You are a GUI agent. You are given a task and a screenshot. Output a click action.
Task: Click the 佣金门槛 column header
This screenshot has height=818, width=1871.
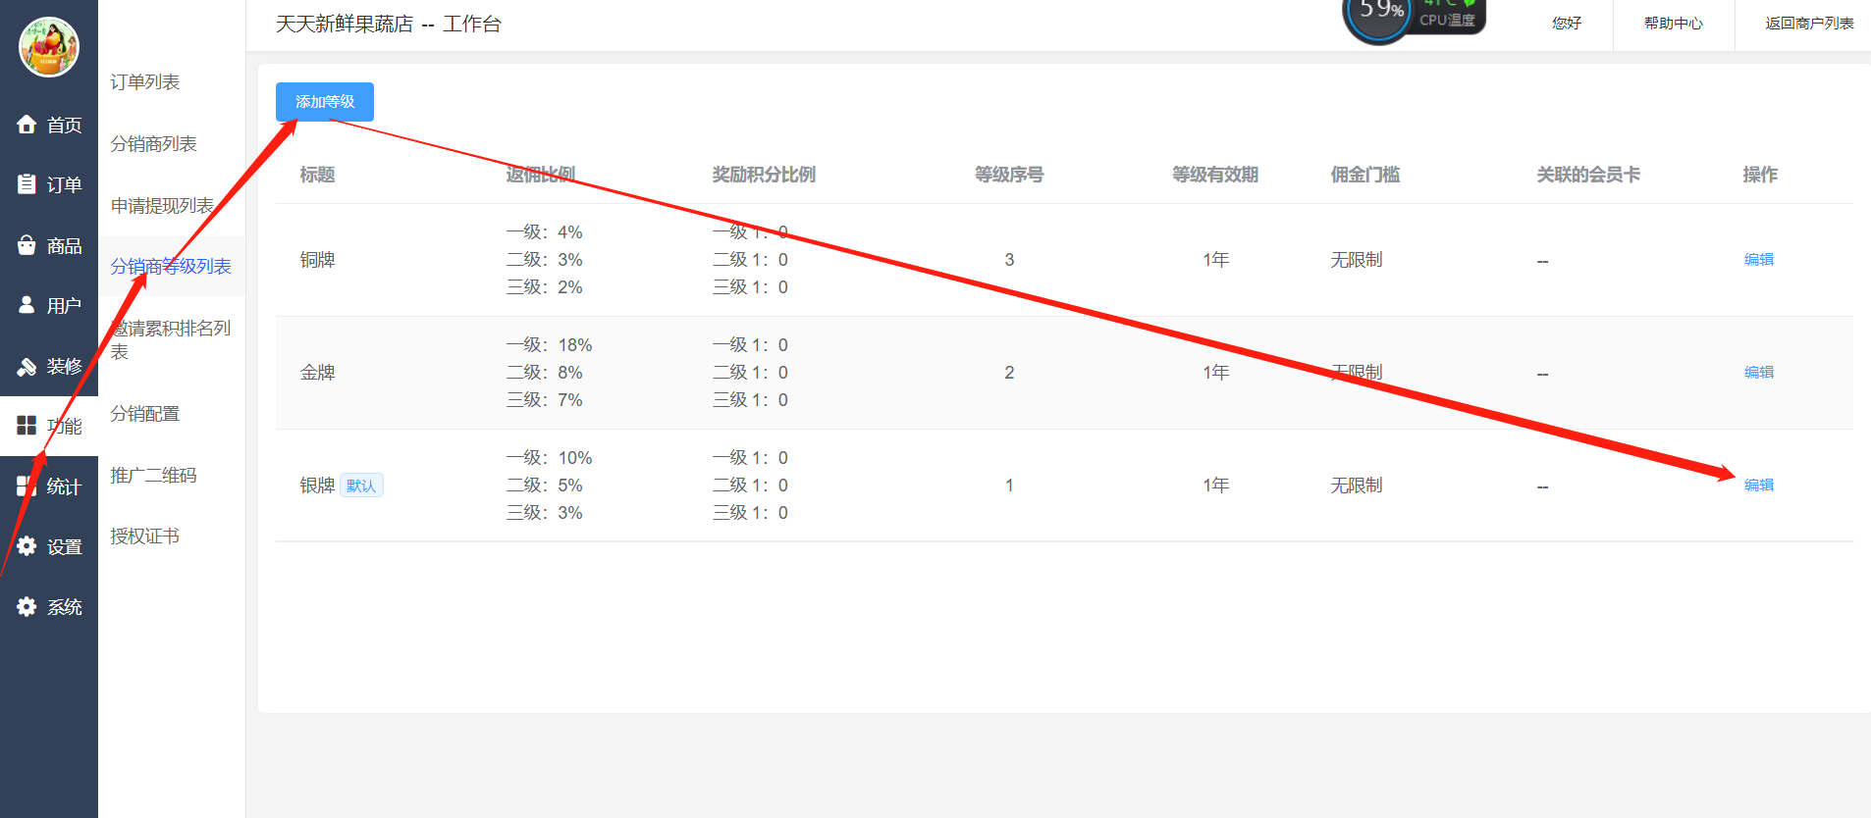1365,175
